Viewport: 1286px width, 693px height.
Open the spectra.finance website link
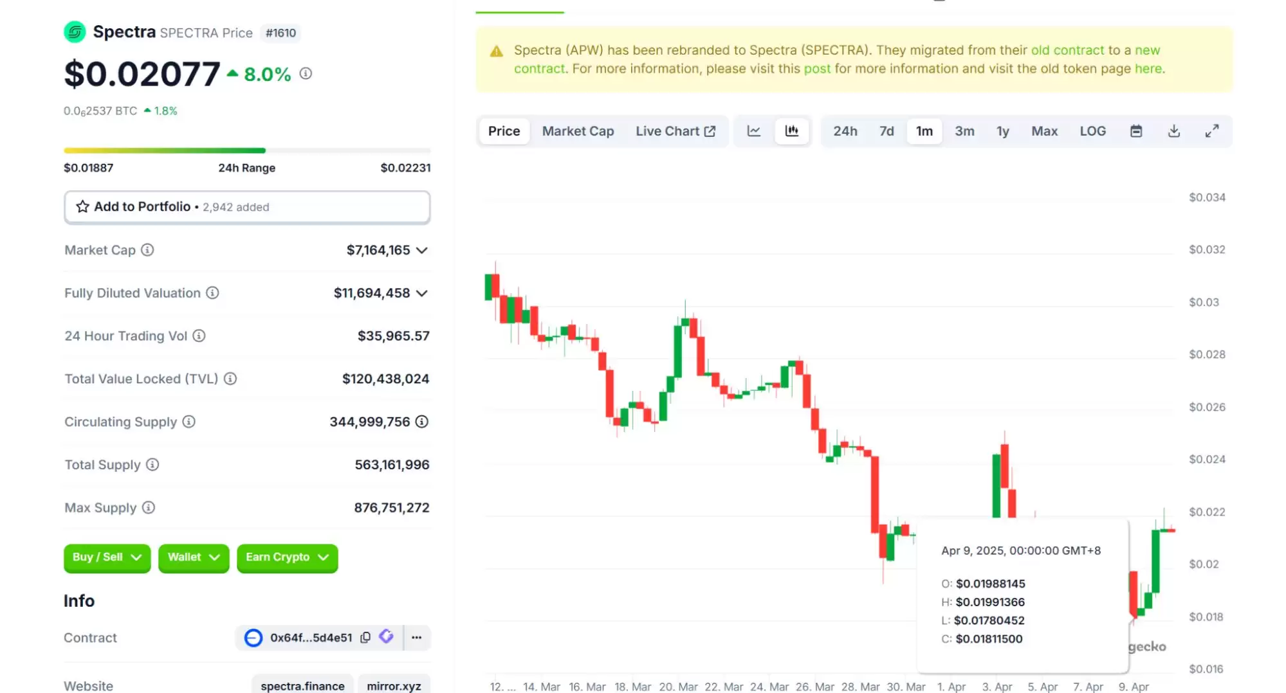(x=302, y=685)
